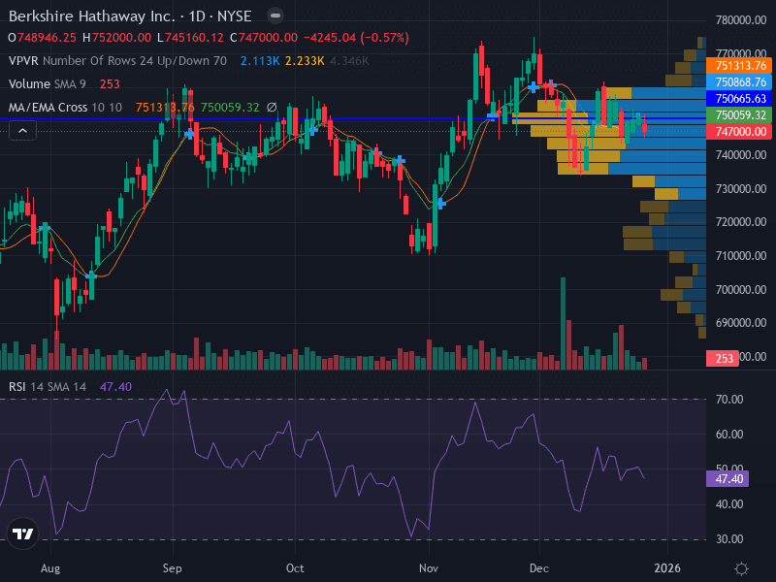Click the TradingView logo icon

click(x=22, y=533)
